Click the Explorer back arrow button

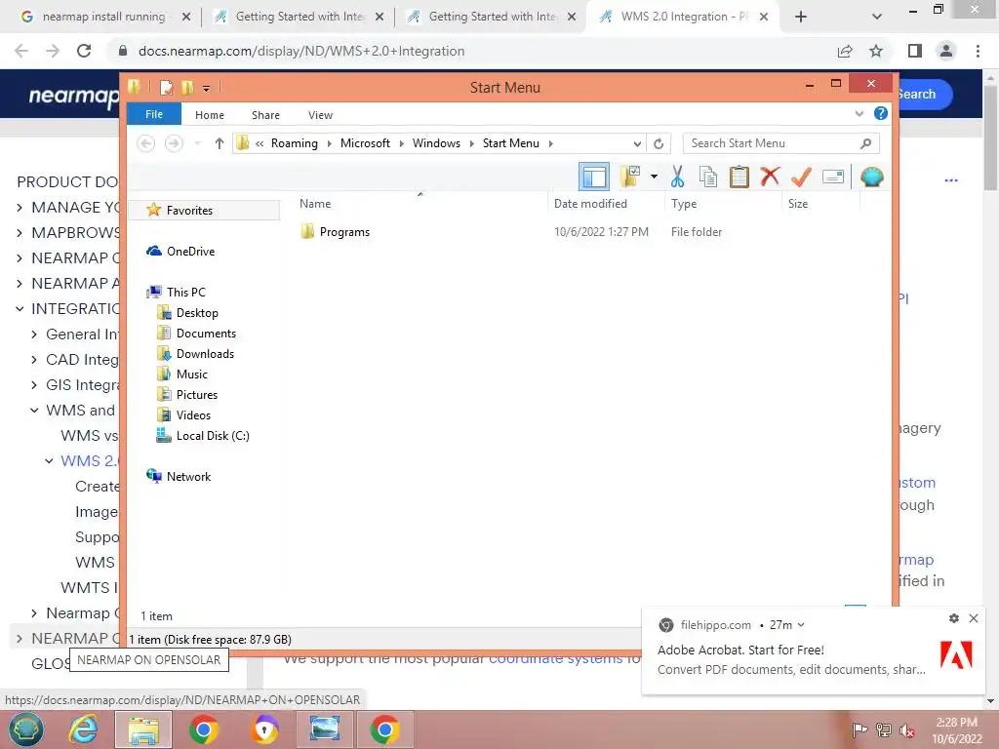pos(146,143)
